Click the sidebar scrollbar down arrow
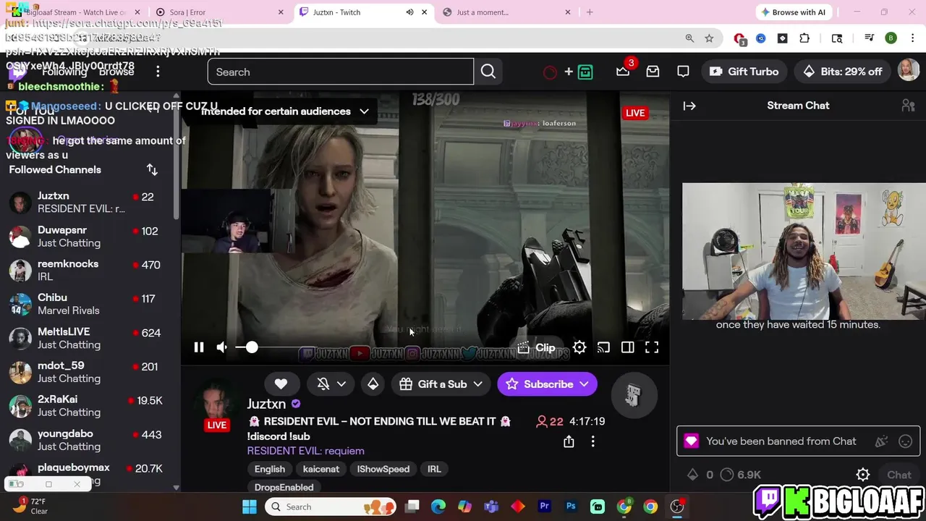 tap(176, 488)
